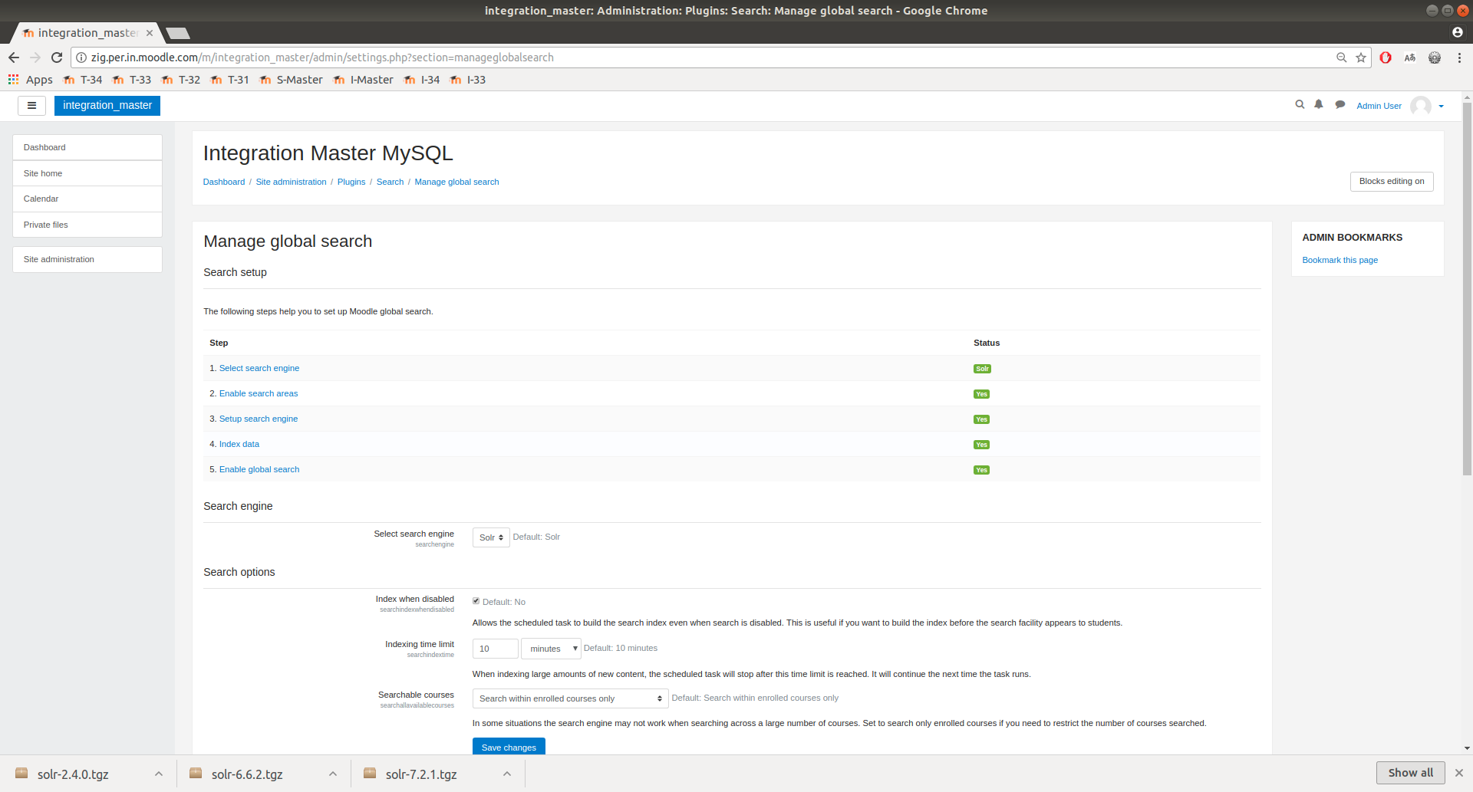Open messages speech bubble icon
This screenshot has width=1473, height=792.
(1340, 105)
